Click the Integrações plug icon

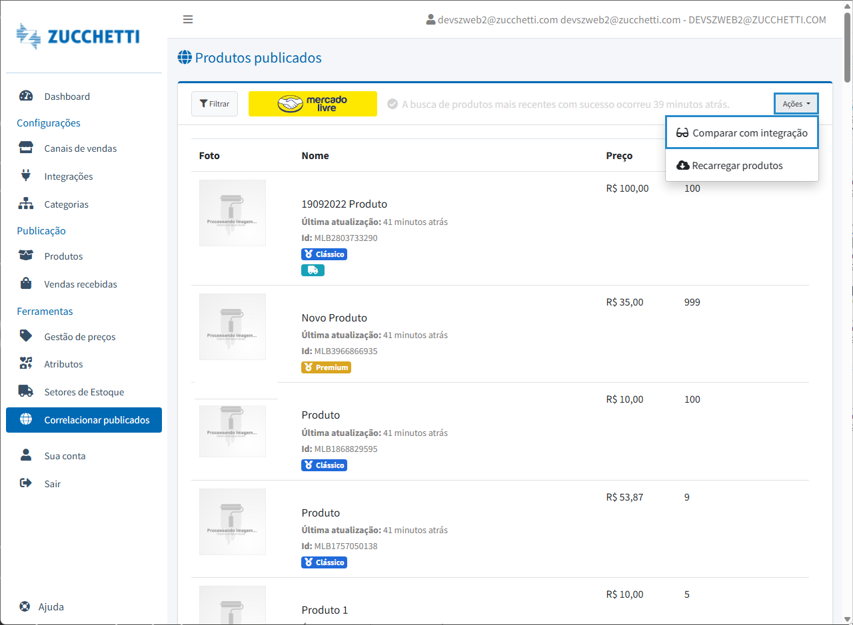pos(26,176)
